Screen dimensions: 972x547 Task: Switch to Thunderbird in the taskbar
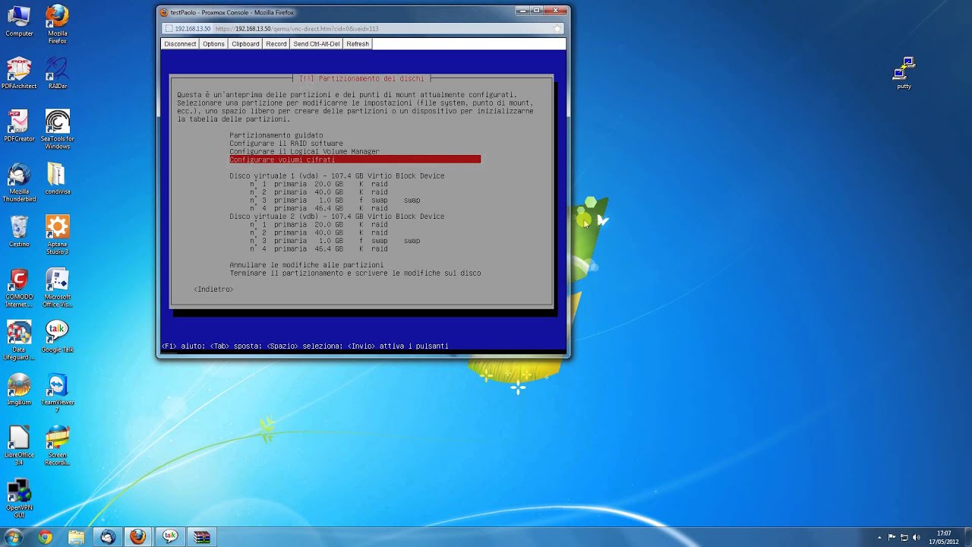coord(108,537)
